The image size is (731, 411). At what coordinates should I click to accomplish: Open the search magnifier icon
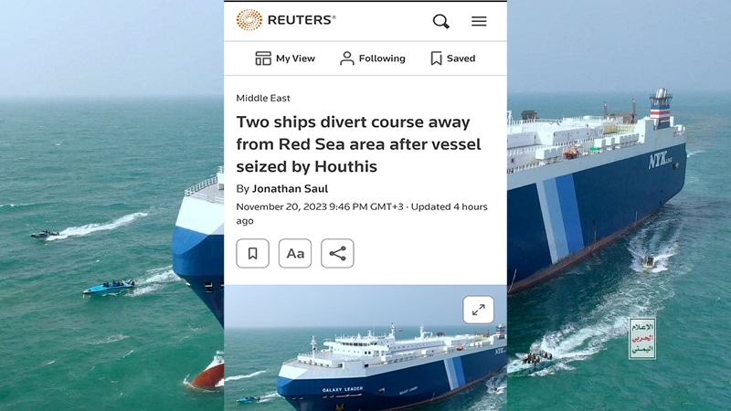tap(440, 21)
